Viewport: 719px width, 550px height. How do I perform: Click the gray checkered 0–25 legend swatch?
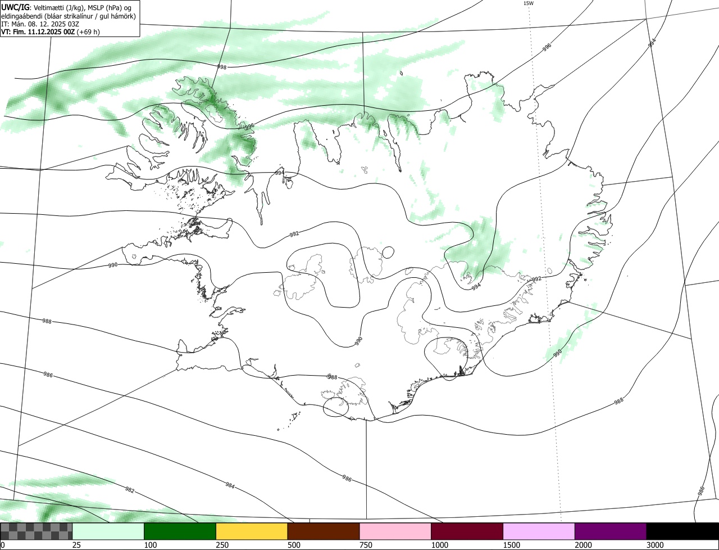[x=37, y=531]
